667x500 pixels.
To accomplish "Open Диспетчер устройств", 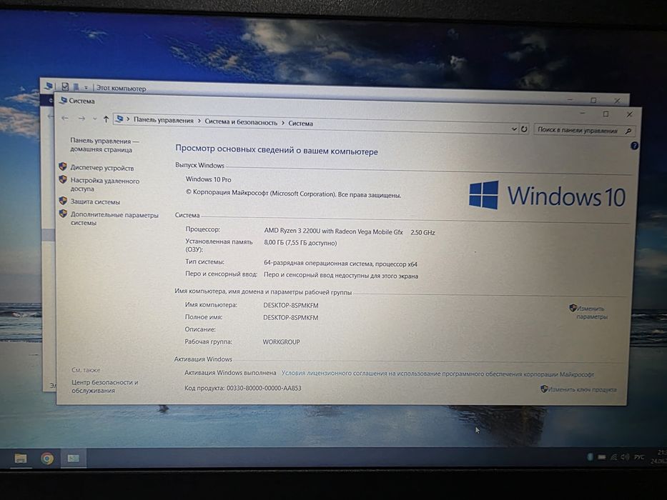I will tap(102, 168).
